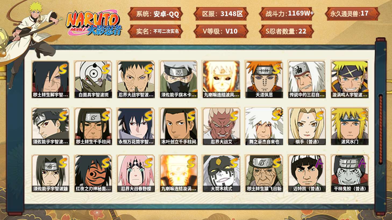Select the 白面具宇智波斑 ninja portrait
Screen dimensions: 392x220
click(x=93, y=79)
